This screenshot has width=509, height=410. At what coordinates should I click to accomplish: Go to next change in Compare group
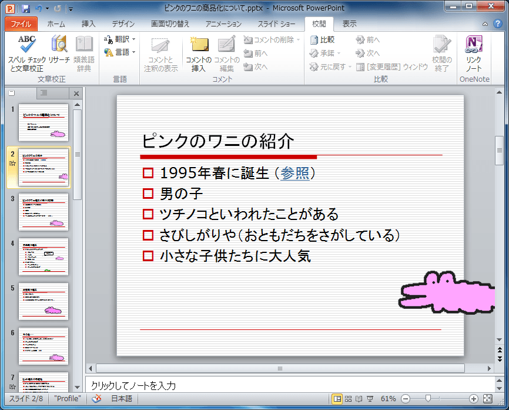tap(367, 54)
